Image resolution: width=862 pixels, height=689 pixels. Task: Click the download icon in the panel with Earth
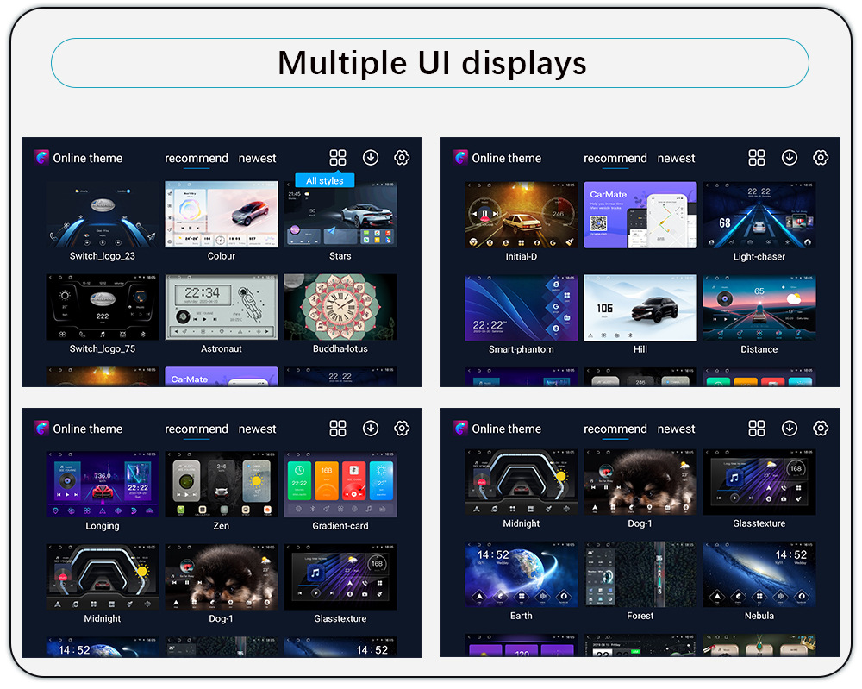[x=790, y=429]
